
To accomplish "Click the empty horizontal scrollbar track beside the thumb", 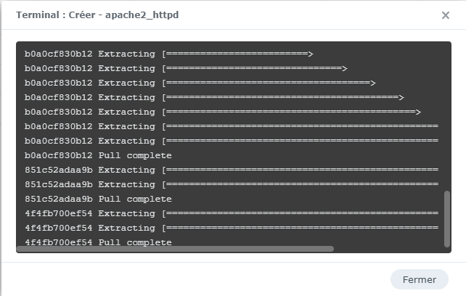I will (385, 249).
